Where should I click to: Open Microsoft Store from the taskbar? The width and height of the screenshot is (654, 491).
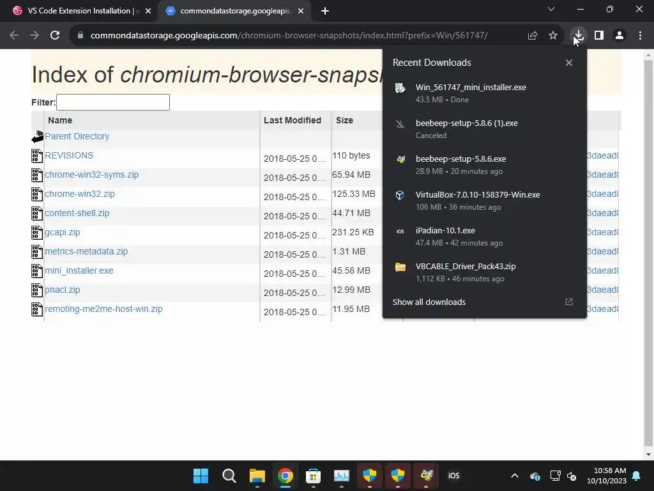tap(313, 476)
